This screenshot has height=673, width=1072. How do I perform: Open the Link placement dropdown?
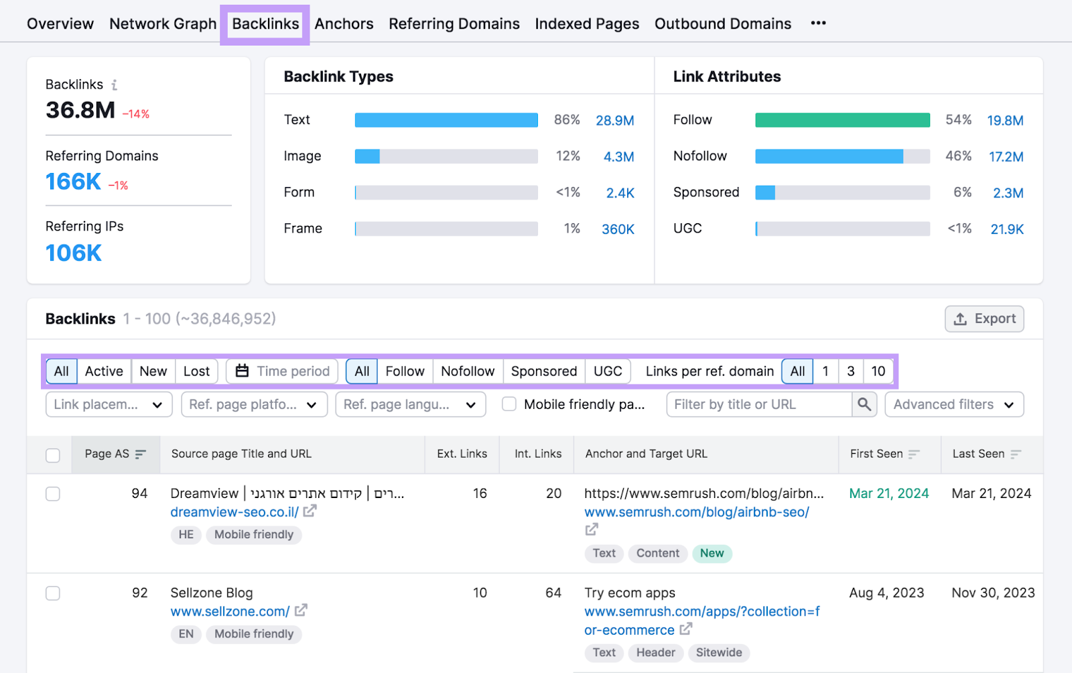click(x=108, y=404)
